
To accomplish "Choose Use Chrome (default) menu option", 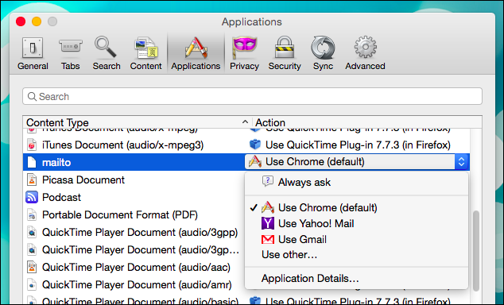I will [356, 207].
